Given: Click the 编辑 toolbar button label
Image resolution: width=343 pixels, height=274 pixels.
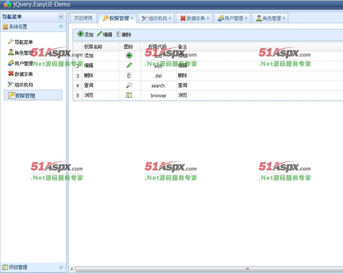Looking at the screenshot, I should (x=107, y=35).
